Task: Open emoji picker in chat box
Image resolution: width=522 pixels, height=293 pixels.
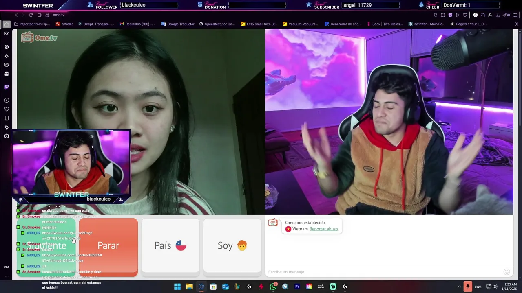Action: pos(507,272)
